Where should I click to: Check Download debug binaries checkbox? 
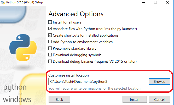tap(50, 61)
